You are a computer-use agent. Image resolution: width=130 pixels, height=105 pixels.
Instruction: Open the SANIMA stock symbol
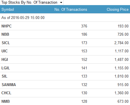tap(9, 85)
